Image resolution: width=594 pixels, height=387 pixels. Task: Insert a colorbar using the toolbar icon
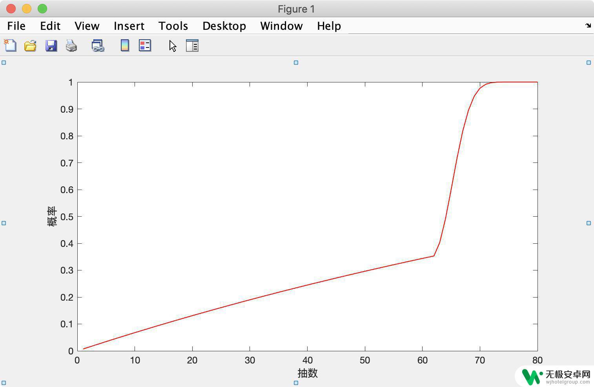[x=125, y=46]
